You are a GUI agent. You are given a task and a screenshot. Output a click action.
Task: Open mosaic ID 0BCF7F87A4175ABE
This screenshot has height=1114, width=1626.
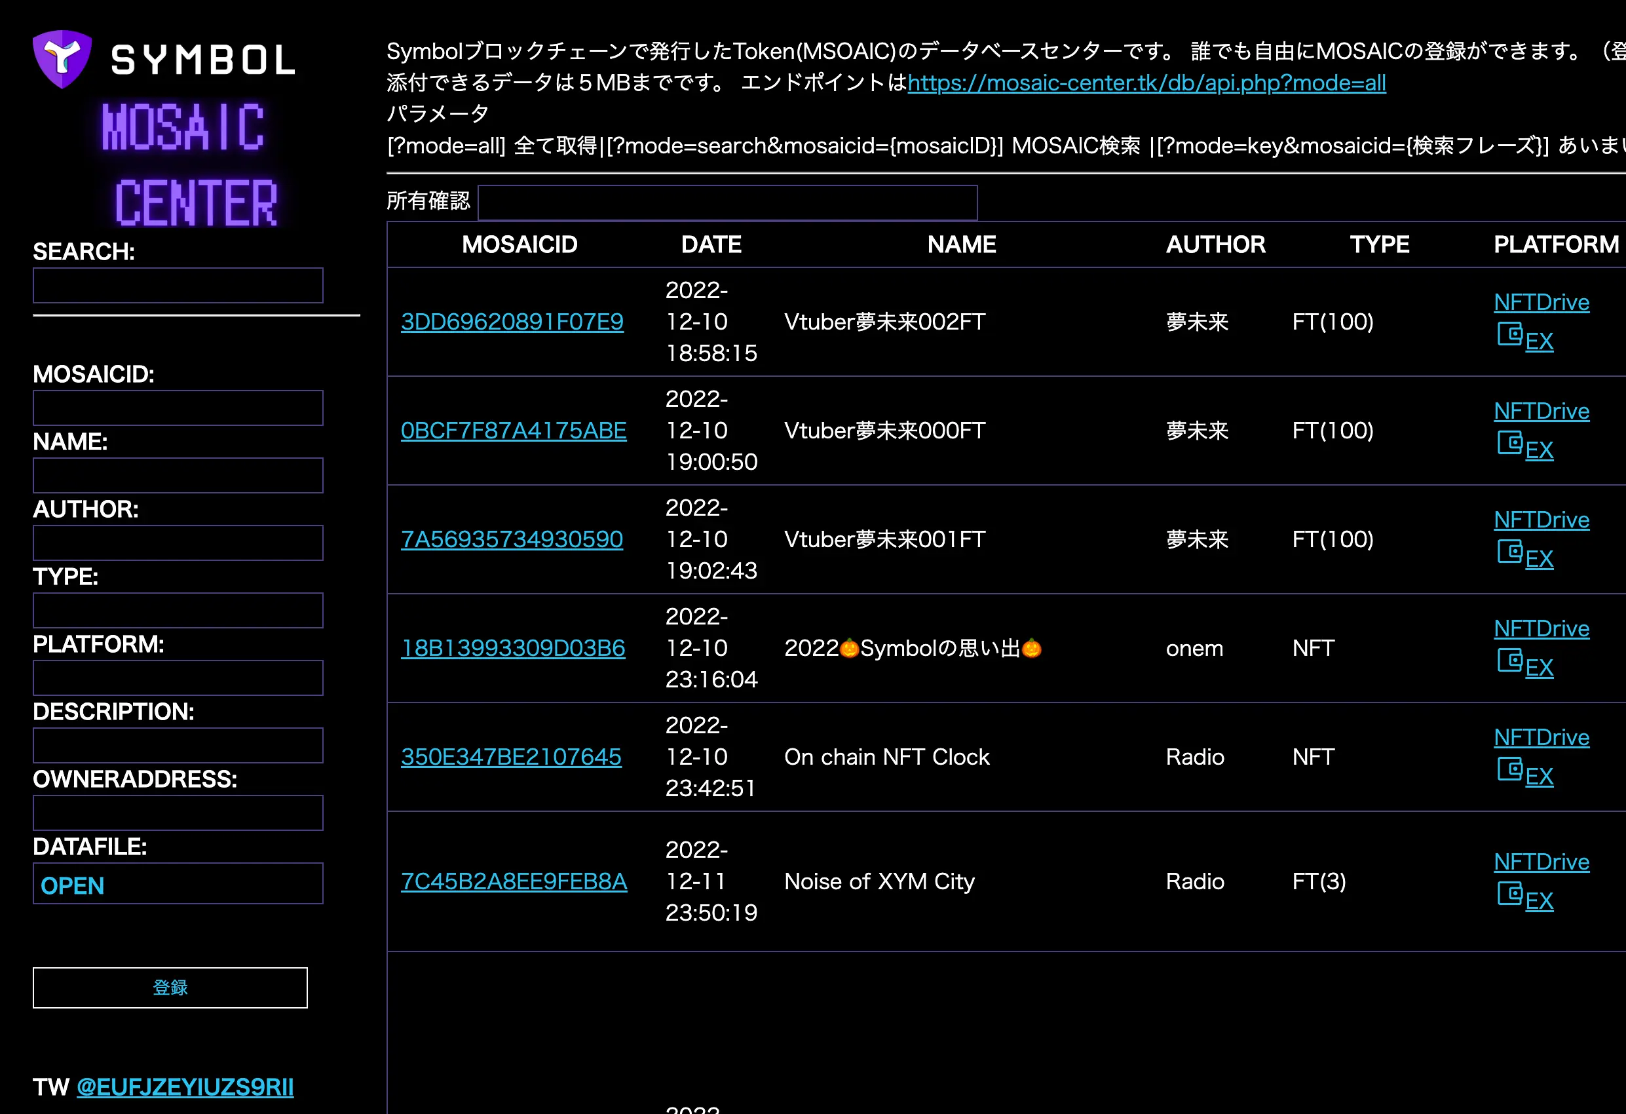point(514,431)
